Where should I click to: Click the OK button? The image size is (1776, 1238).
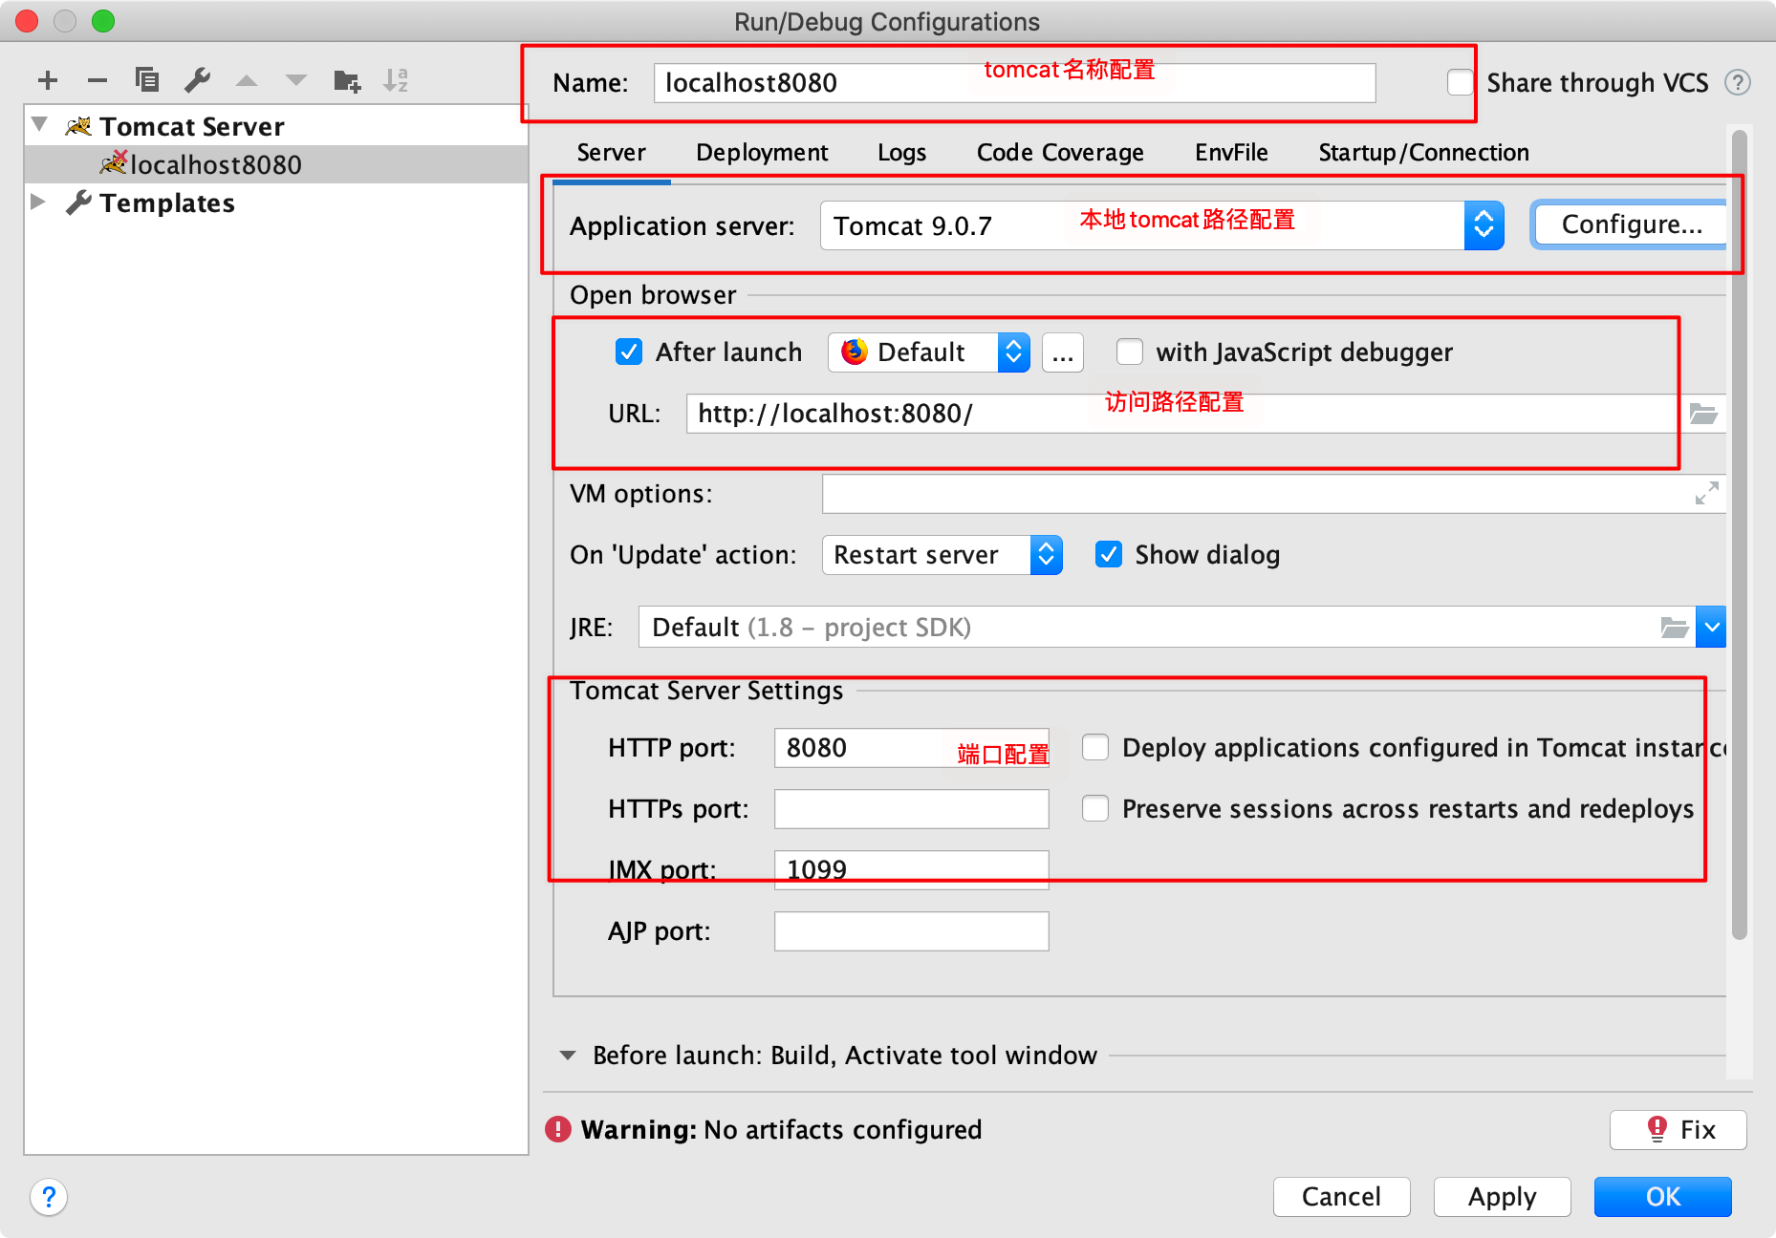coord(1663,1197)
